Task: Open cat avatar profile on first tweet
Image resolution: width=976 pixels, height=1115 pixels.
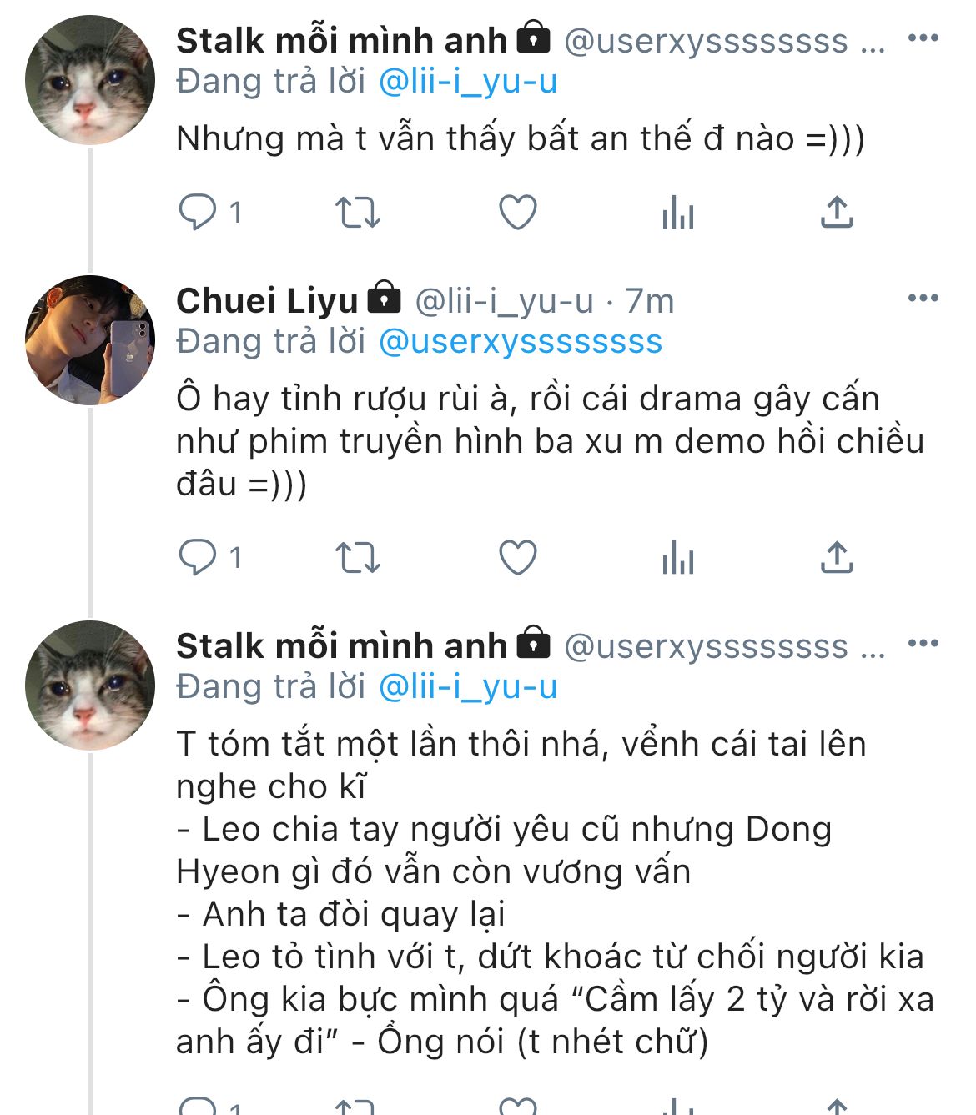Action: [89, 81]
